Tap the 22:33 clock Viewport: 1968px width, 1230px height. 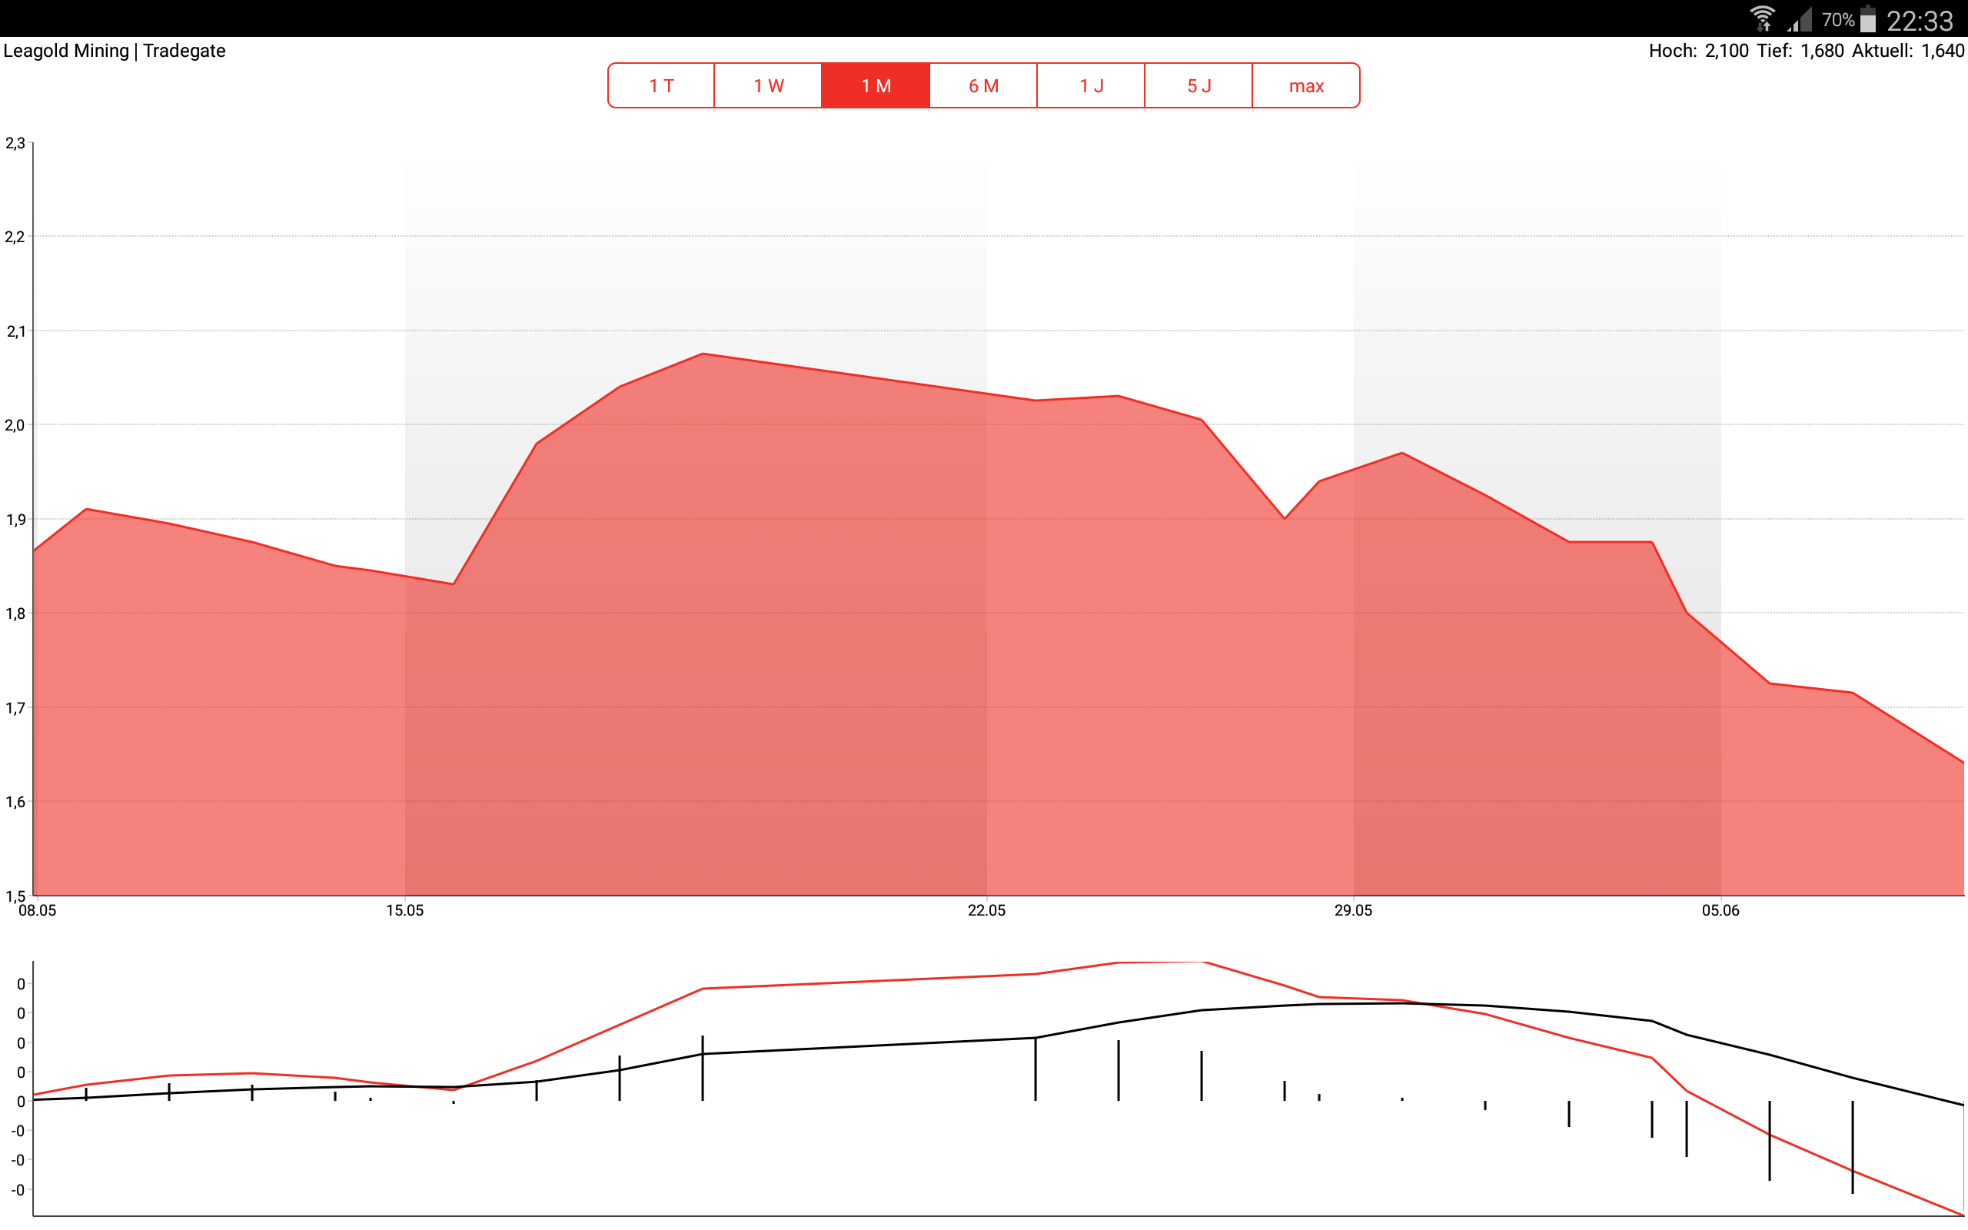pos(1920,20)
